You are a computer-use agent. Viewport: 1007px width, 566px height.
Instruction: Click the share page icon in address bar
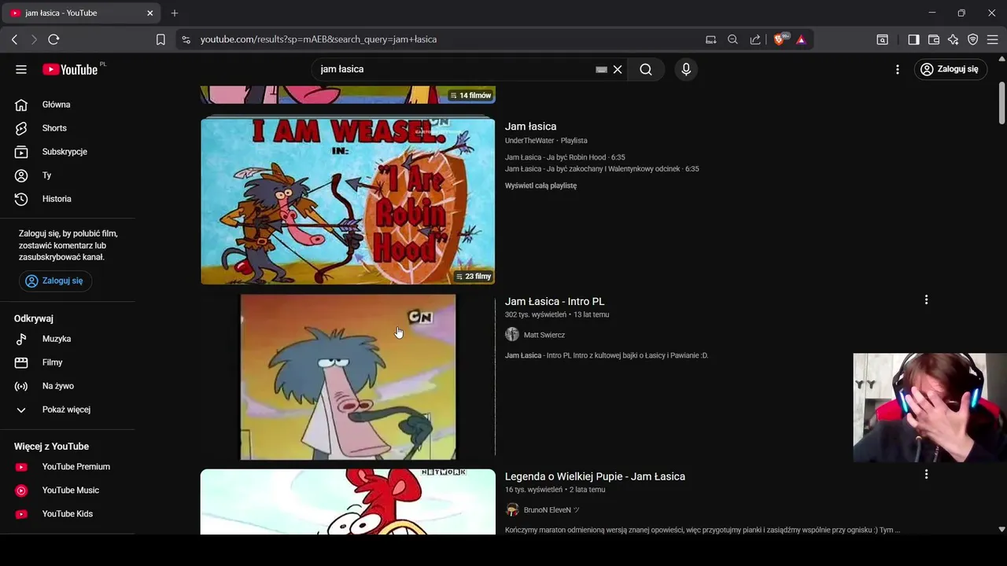[755, 39]
